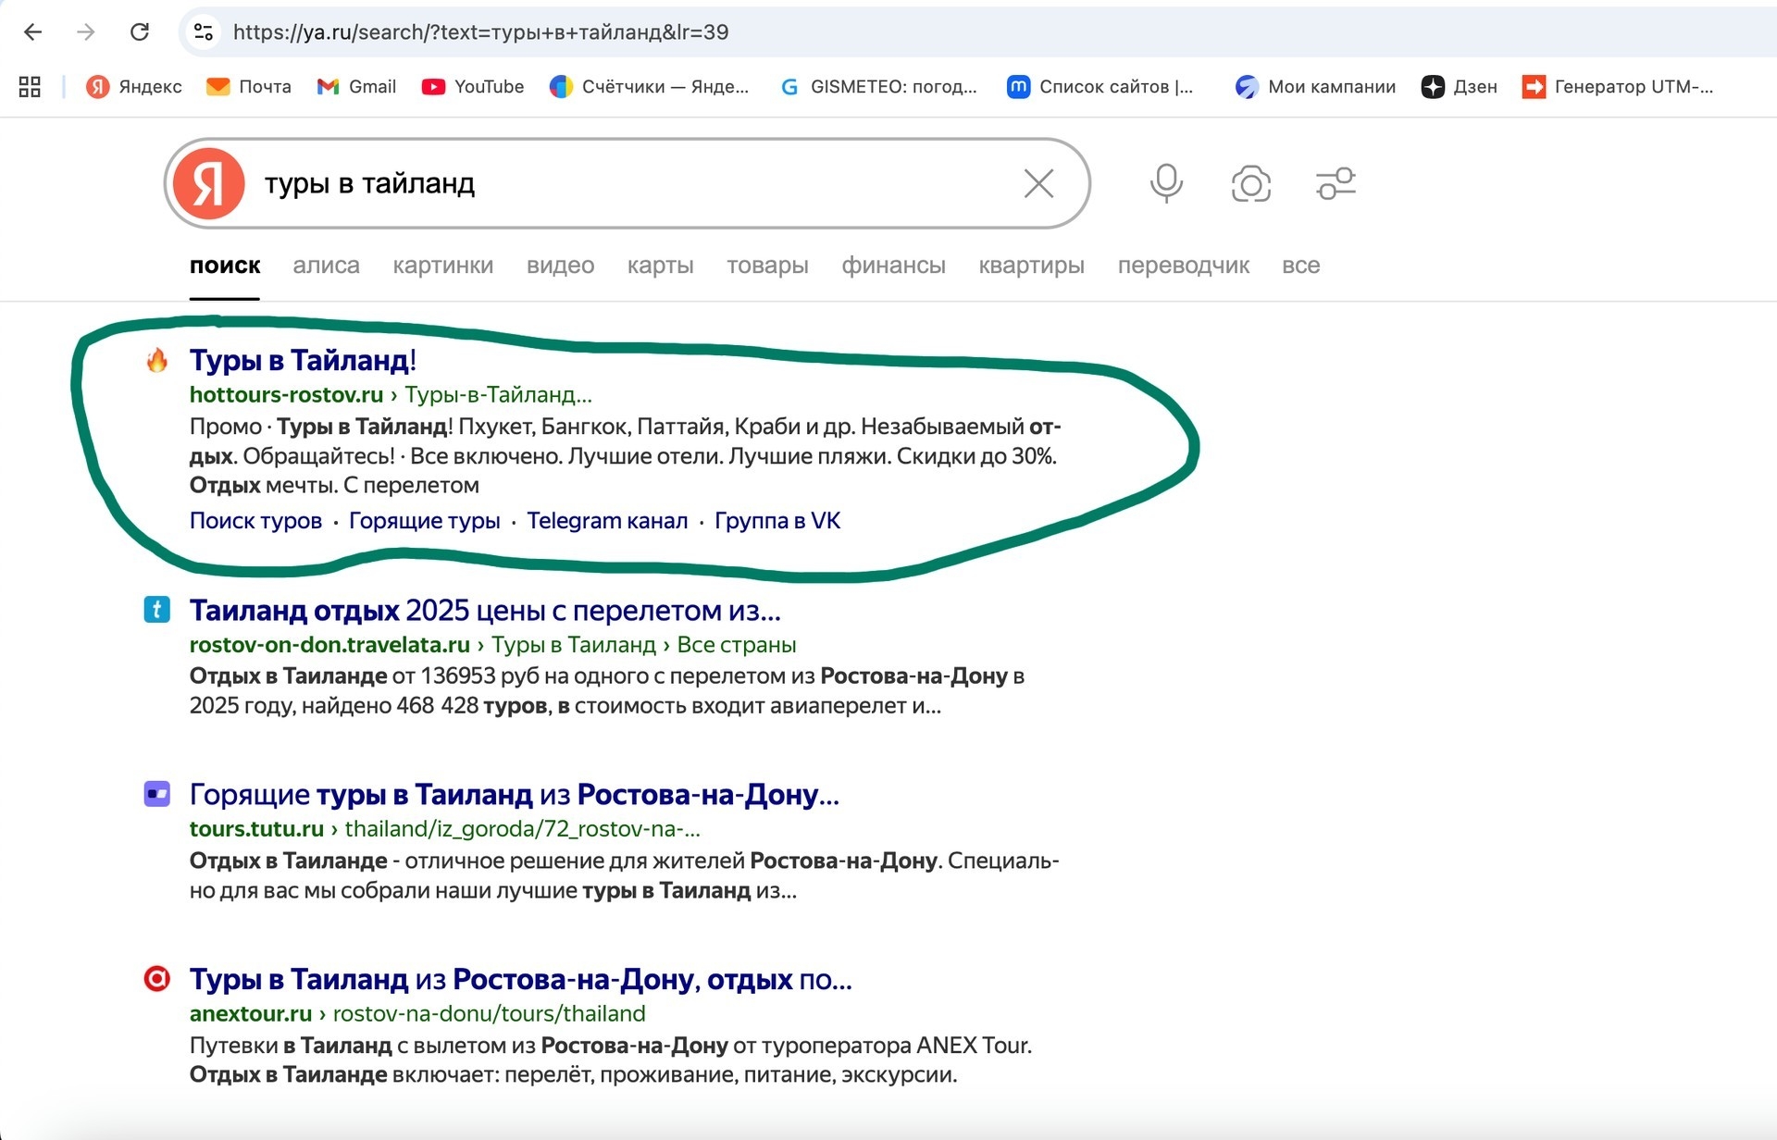The image size is (1777, 1140).
Task: Open the apps grid in bookmarks bar
Action: [30, 87]
